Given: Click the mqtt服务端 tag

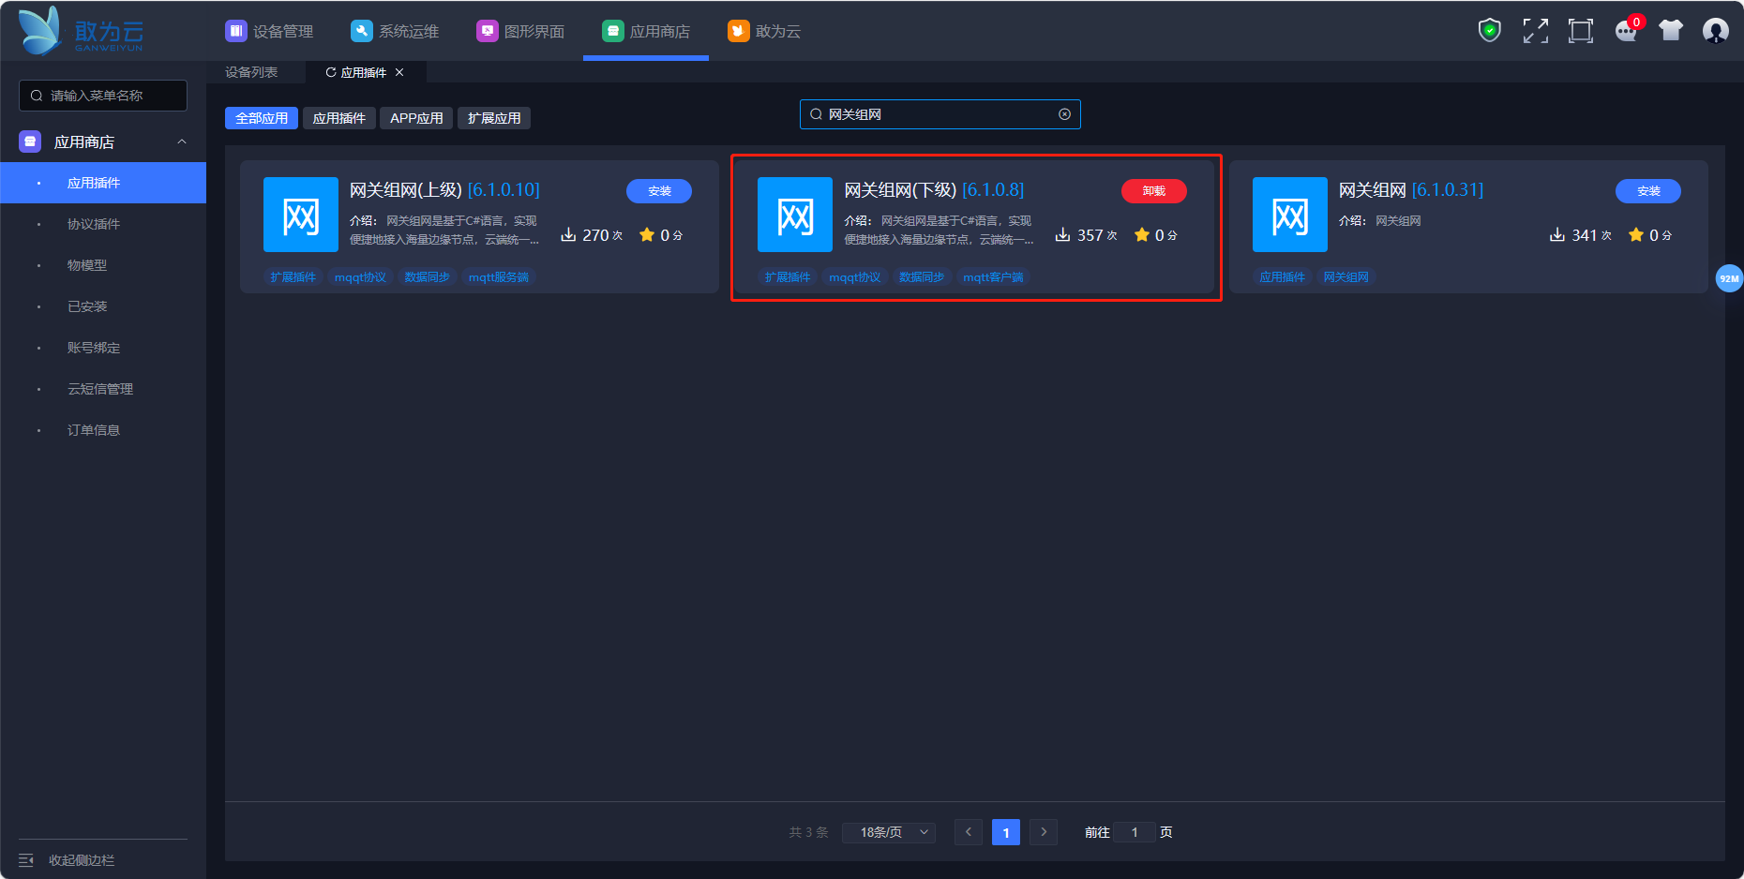Looking at the screenshot, I should tap(499, 277).
